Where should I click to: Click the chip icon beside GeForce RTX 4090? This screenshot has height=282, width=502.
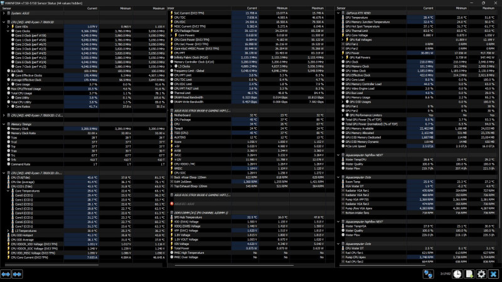click(343, 13)
